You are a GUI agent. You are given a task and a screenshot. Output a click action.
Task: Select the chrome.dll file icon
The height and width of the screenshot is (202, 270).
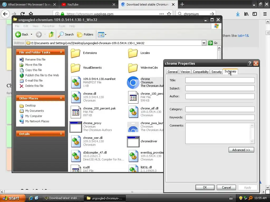tap(76, 97)
